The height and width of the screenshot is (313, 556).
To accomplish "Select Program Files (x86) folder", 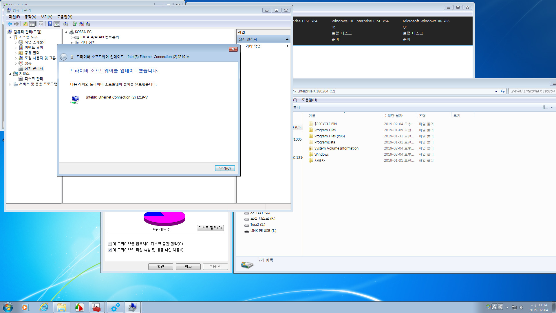I will point(330,136).
